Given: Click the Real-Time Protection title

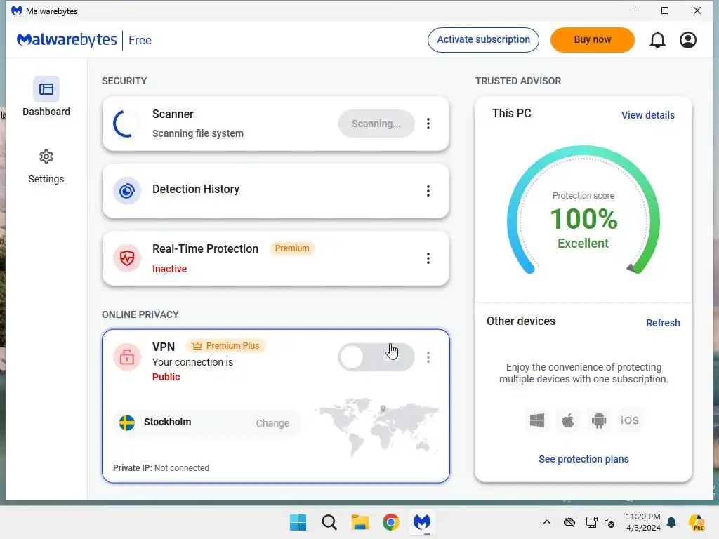Looking at the screenshot, I should [x=205, y=248].
